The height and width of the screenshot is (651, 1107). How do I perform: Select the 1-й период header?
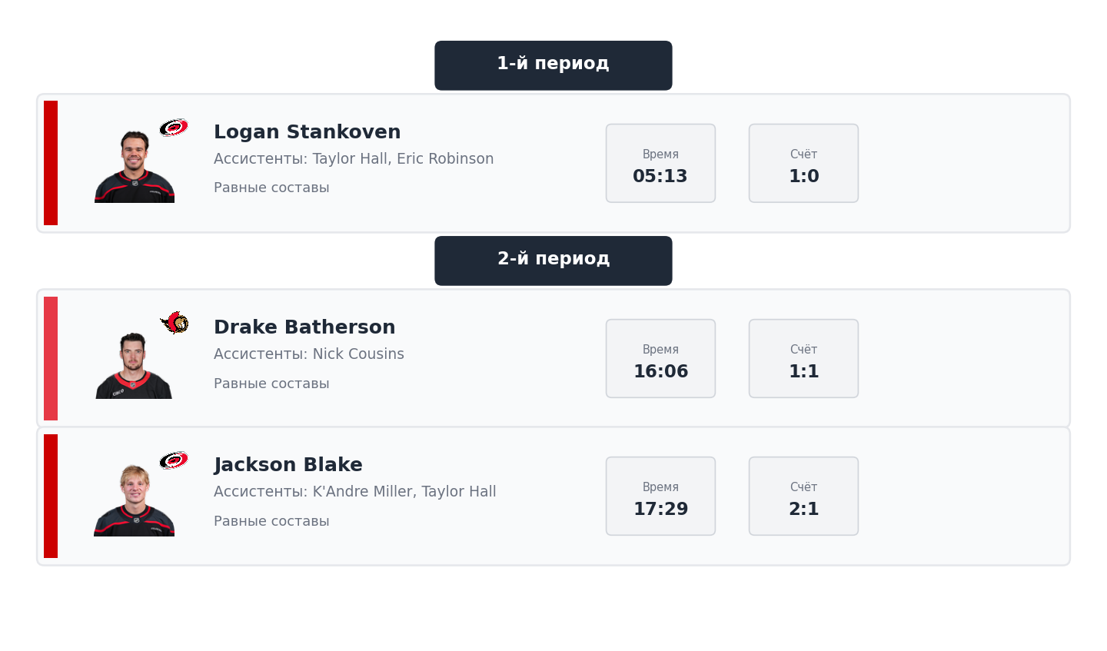pos(553,65)
